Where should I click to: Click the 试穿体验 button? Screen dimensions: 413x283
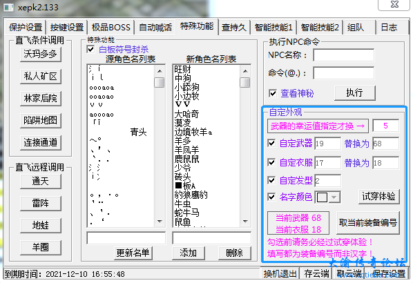[378, 197]
